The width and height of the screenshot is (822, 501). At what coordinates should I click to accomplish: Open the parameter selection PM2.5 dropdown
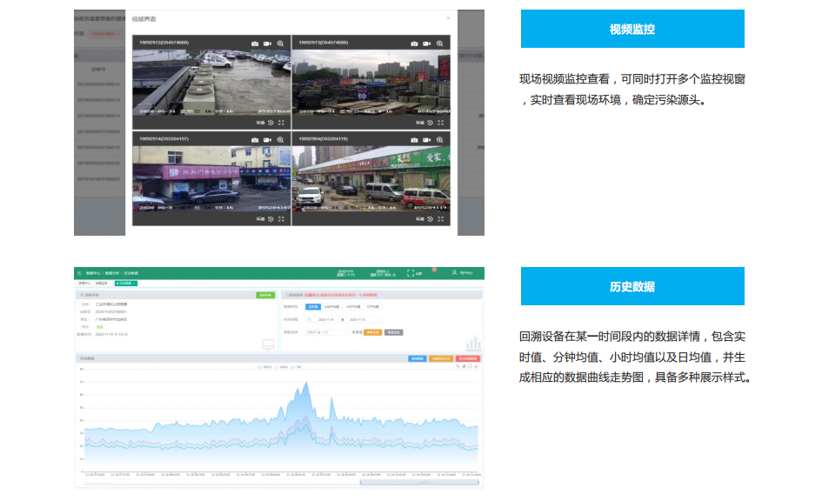click(x=328, y=332)
